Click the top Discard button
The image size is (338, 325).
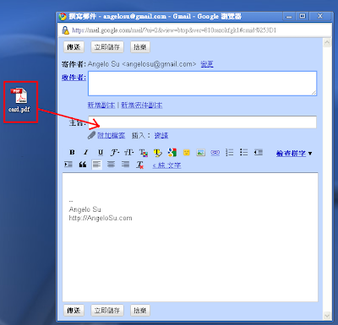[x=140, y=47]
